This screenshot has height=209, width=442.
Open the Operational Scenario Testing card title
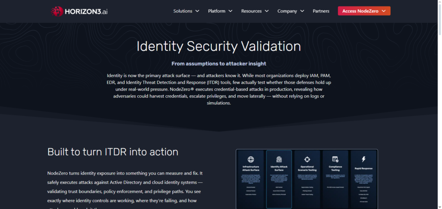point(307,168)
